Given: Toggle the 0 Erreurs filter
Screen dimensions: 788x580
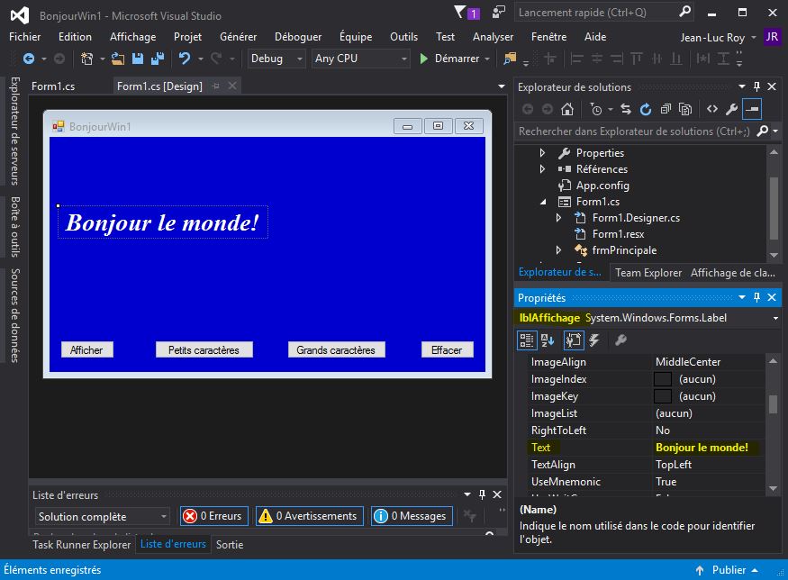Looking at the screenshot, I should [x=213, y=515].
